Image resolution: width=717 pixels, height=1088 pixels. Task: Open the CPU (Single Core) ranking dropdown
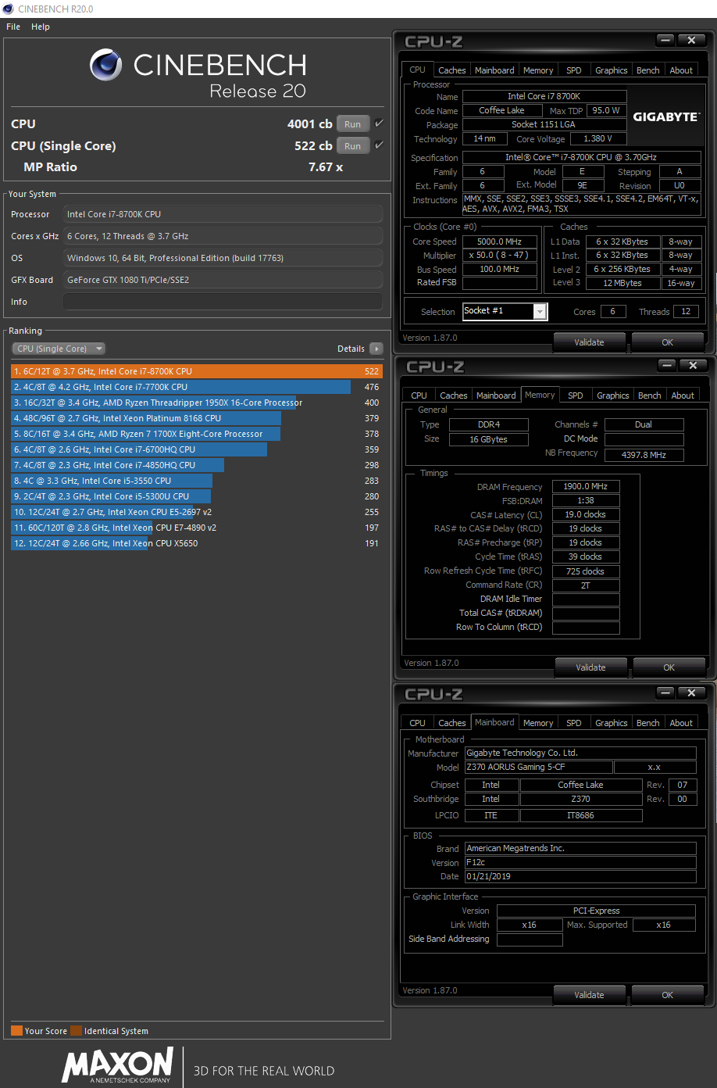[x=59, y=349]
